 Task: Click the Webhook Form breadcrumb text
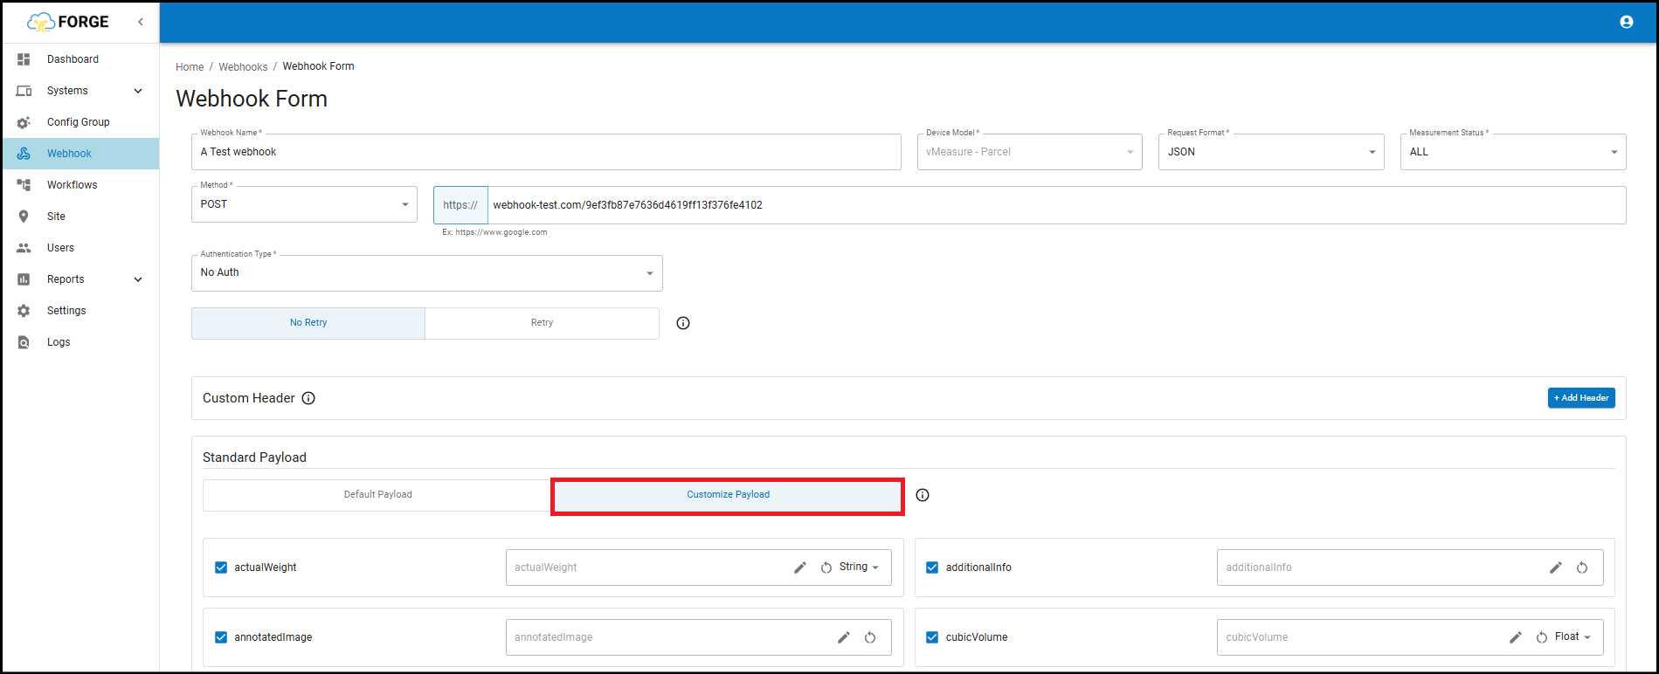click(318, 66)
